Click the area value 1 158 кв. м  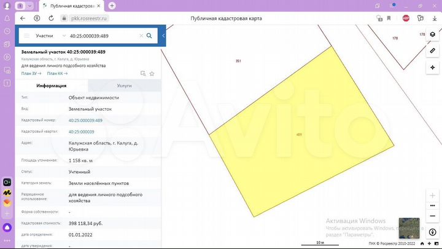coord(80,160)
